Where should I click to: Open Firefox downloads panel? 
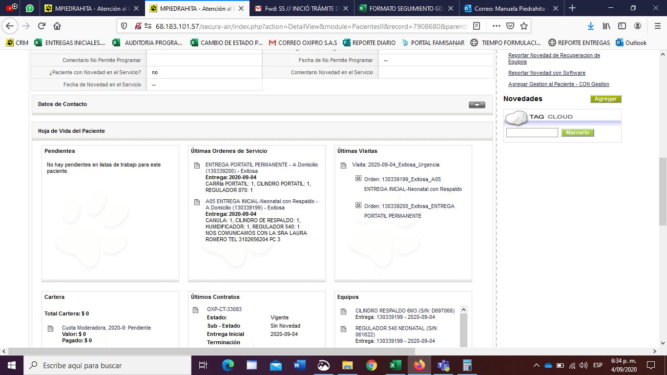pos(591,26)
